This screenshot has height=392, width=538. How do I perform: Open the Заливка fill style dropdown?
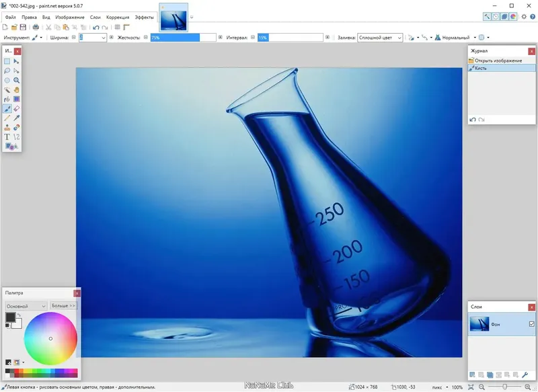pos(379,38)
